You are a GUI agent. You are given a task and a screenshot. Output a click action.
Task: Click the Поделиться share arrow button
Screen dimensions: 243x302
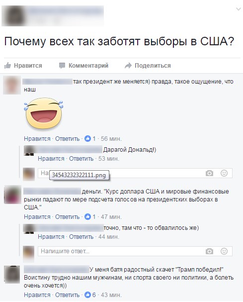(x=148, y=66)
